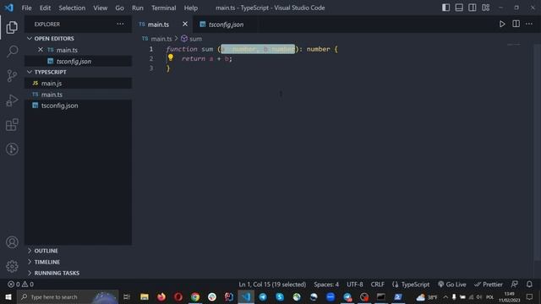
Task: Click the lightbulb code action icon
Action: pyautogui.click(x=171, y=57)
